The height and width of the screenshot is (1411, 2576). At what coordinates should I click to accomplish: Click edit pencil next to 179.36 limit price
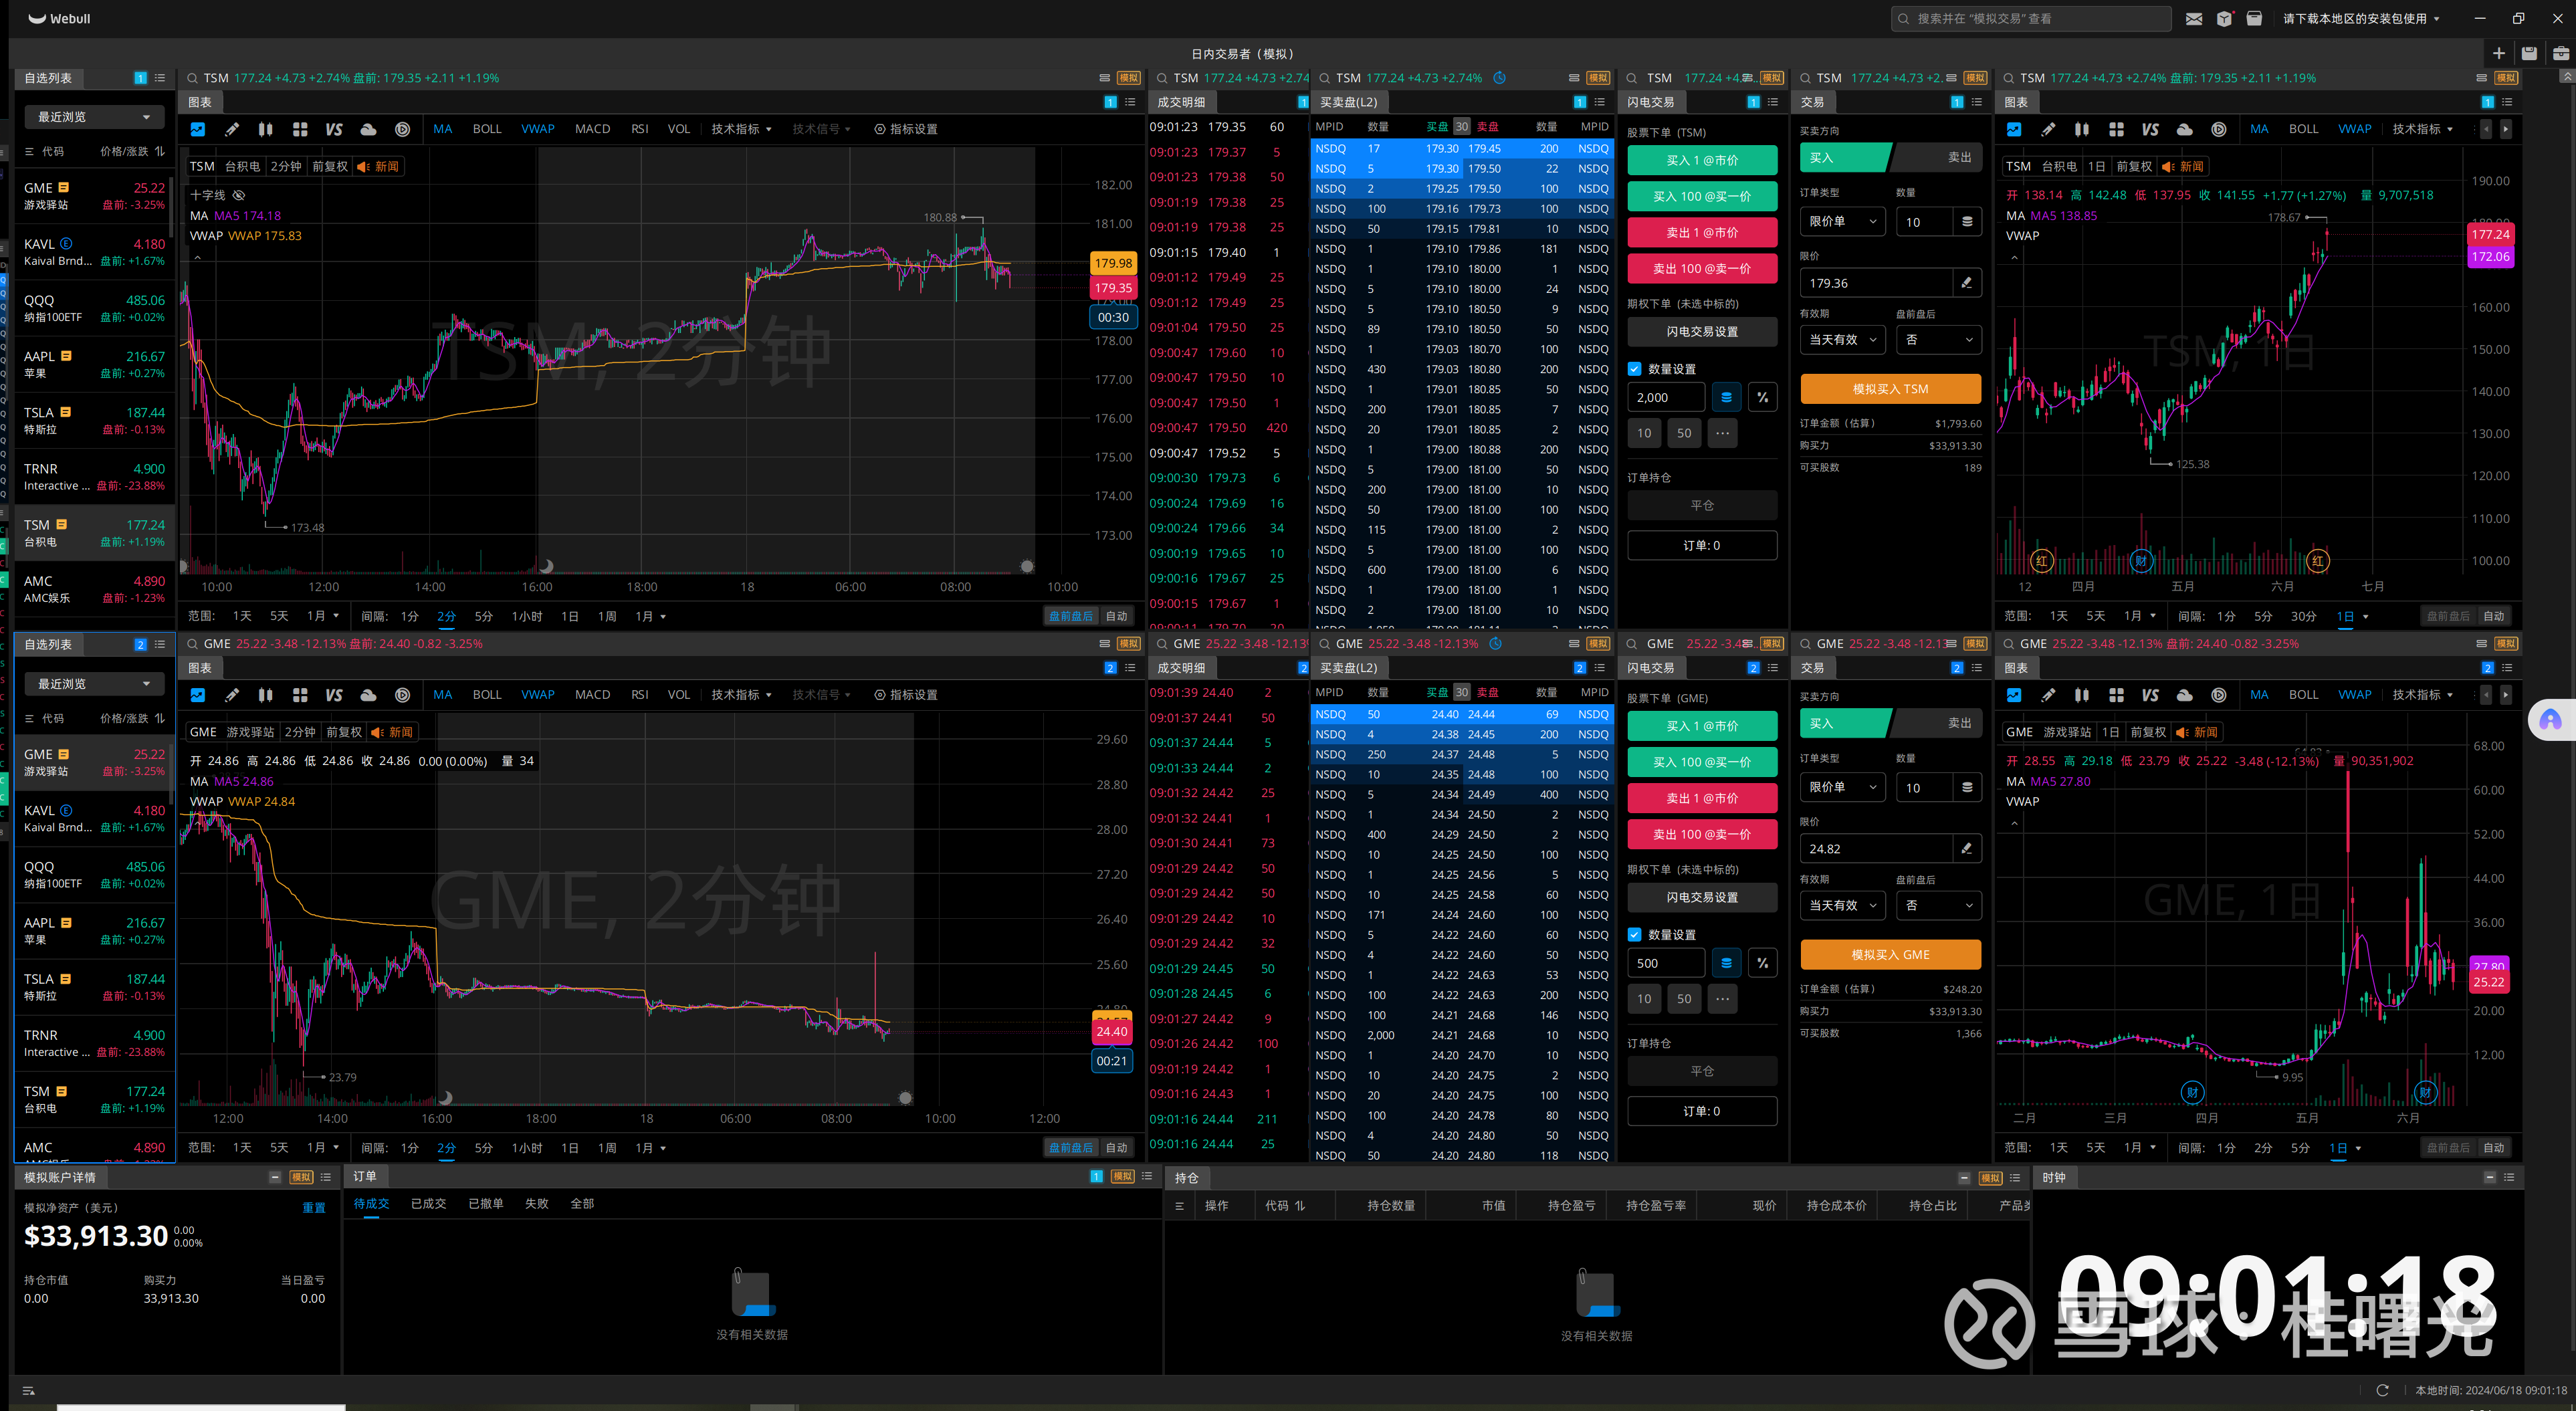1966,283
